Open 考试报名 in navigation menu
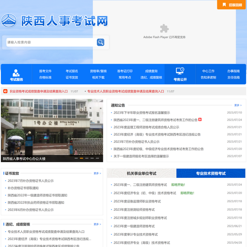The image size is (247, 247). (x=72, y=71)
